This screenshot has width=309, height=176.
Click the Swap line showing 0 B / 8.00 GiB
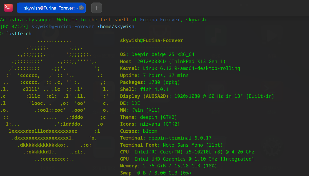pyautogui.click(x=156, y=173)
